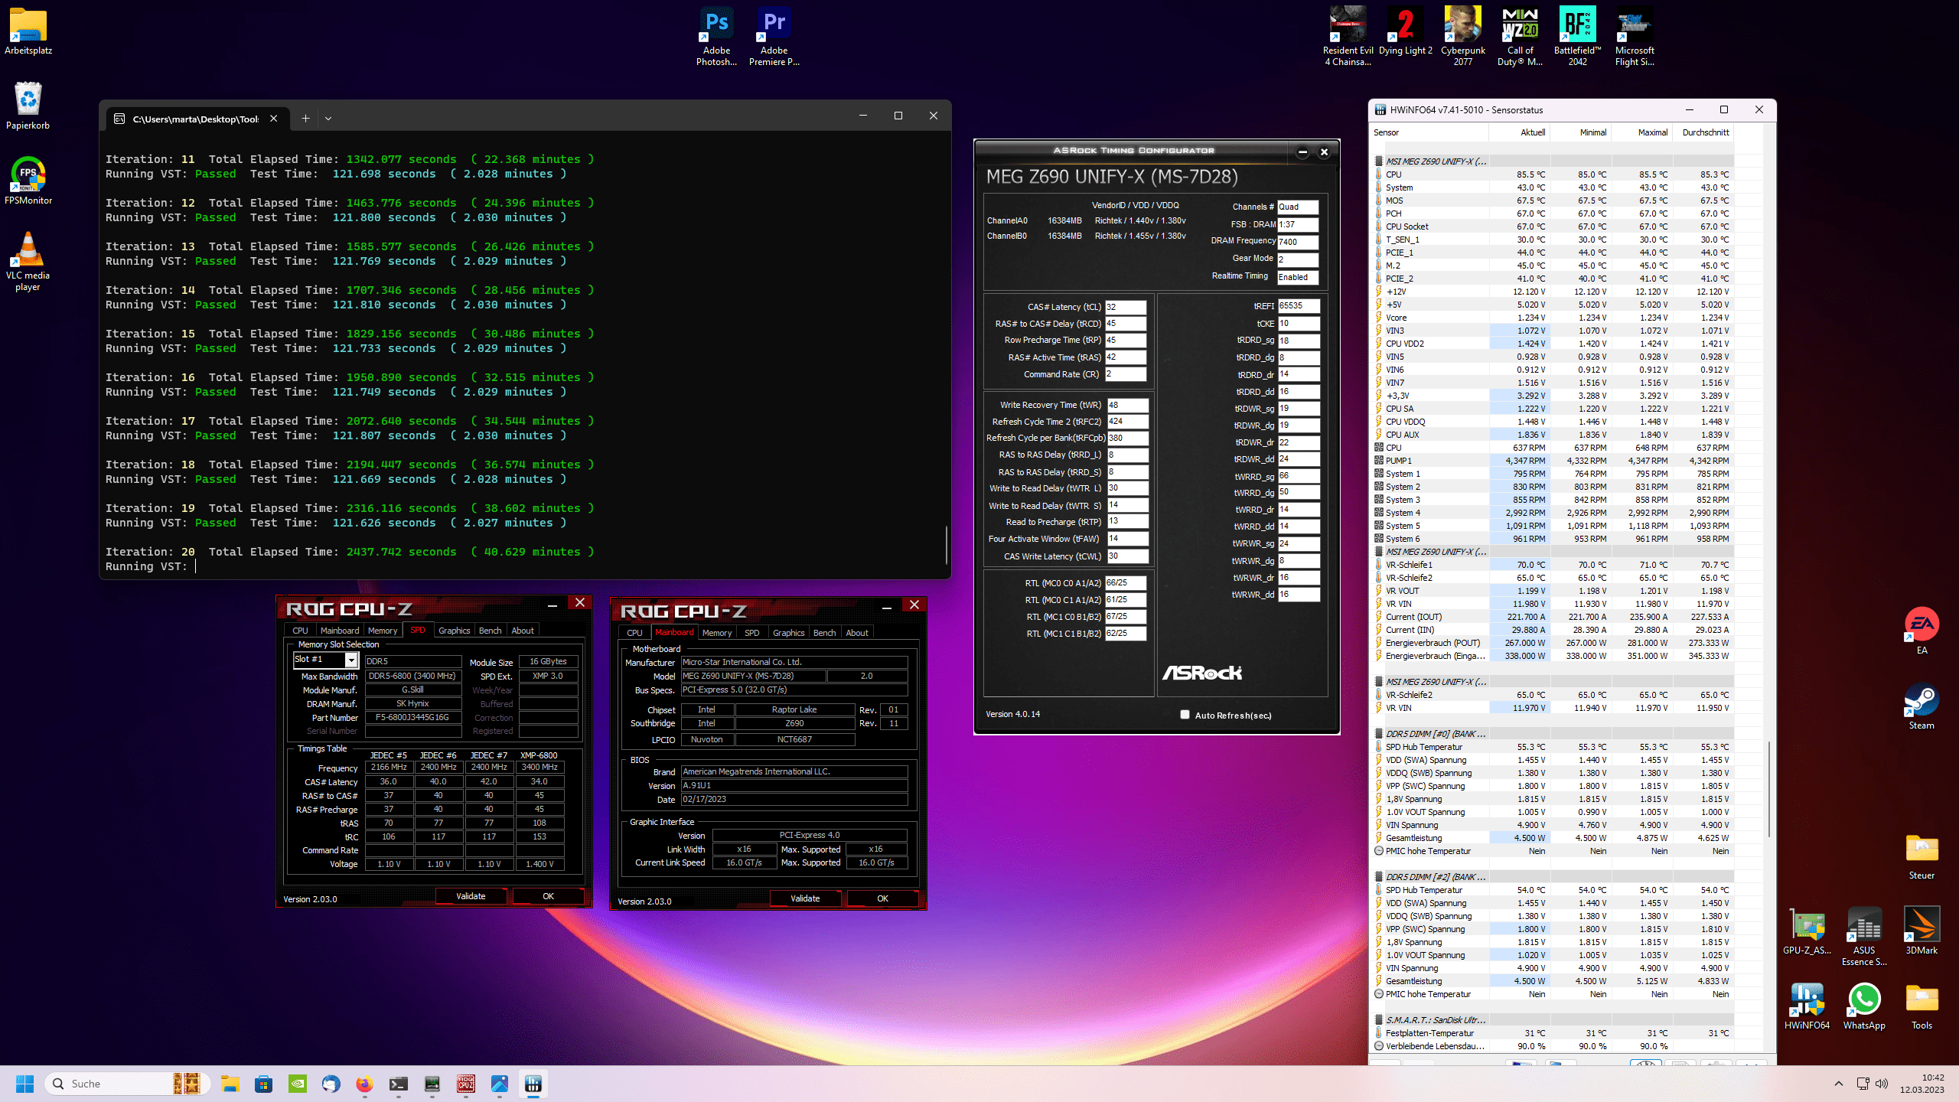Open the GPU-Z desktop shortcut
The height and width of the screenshot is (1102, 1959).
(1807, 931)
